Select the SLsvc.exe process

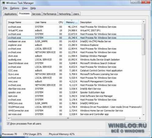[74, 74]
